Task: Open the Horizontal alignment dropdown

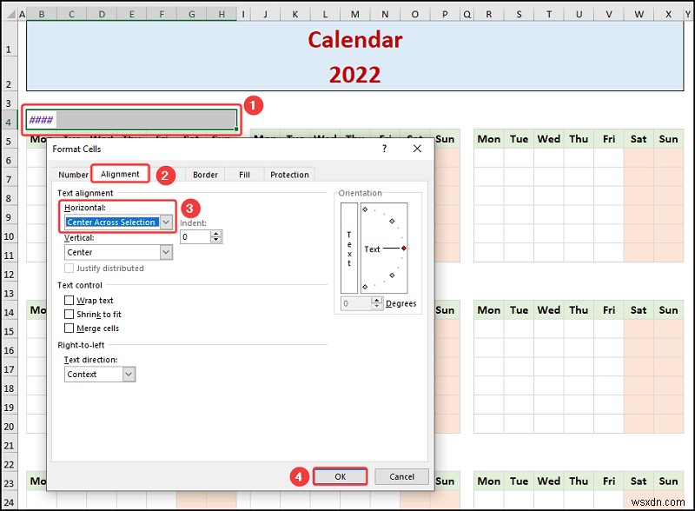Action: (x=167, y=222)
